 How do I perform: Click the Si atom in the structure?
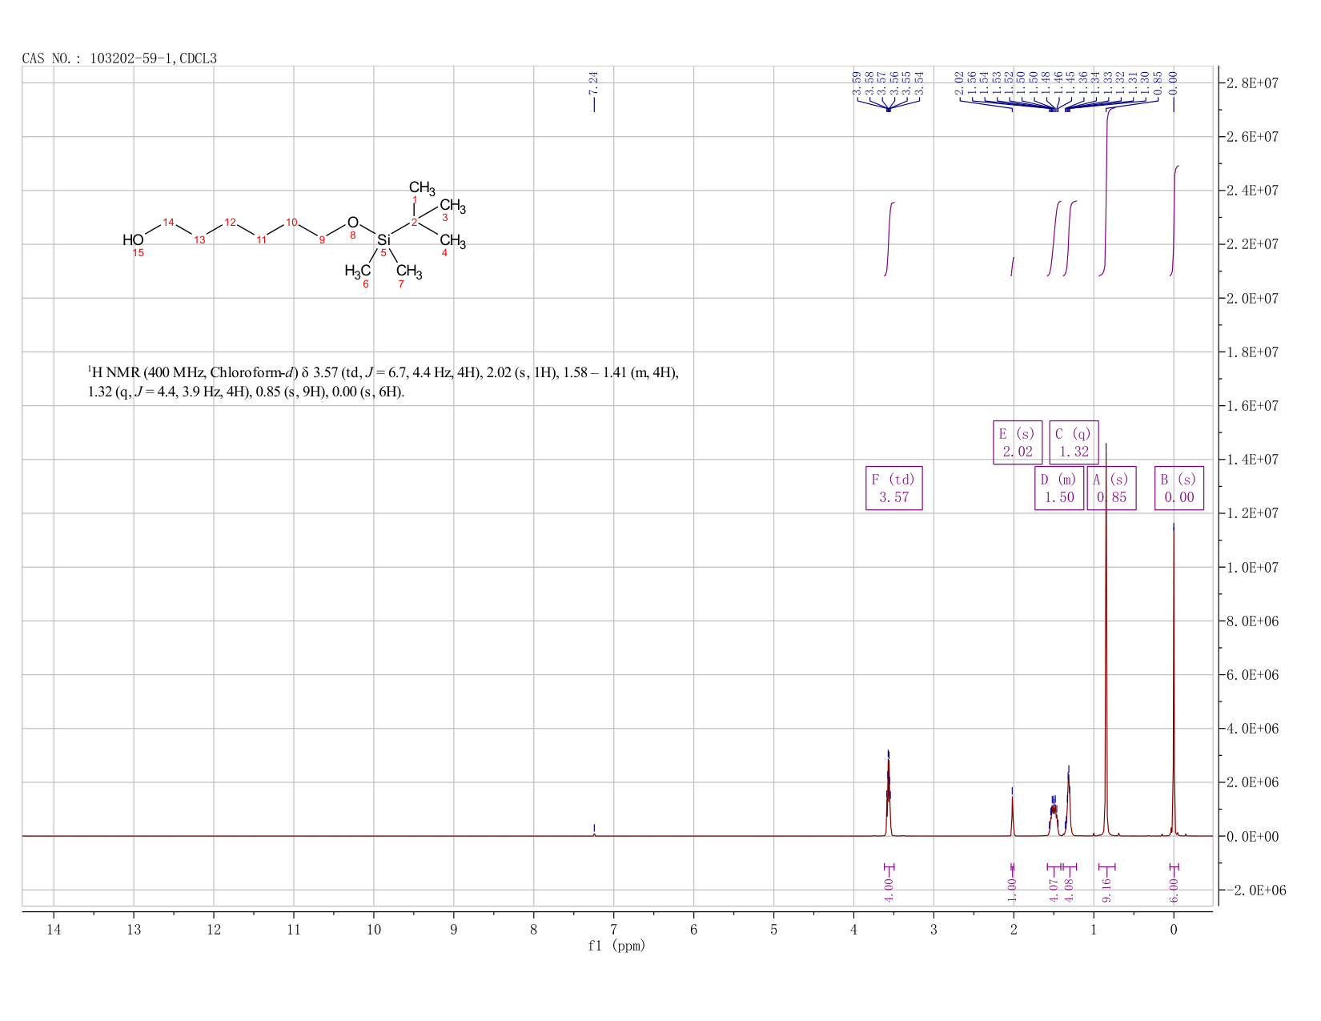tap(383, 239)
